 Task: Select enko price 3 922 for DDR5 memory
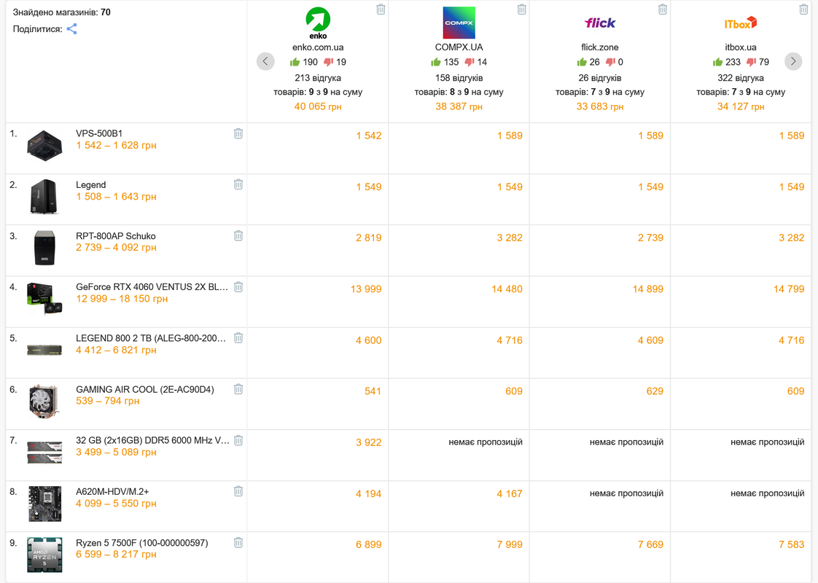tap(368, 443)
